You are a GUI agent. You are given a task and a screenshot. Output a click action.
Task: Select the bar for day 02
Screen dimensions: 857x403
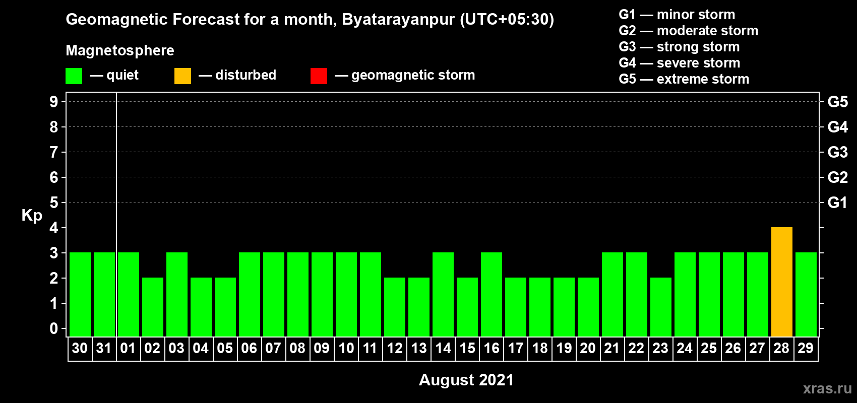pyautogui.click(x=153, y=307)
